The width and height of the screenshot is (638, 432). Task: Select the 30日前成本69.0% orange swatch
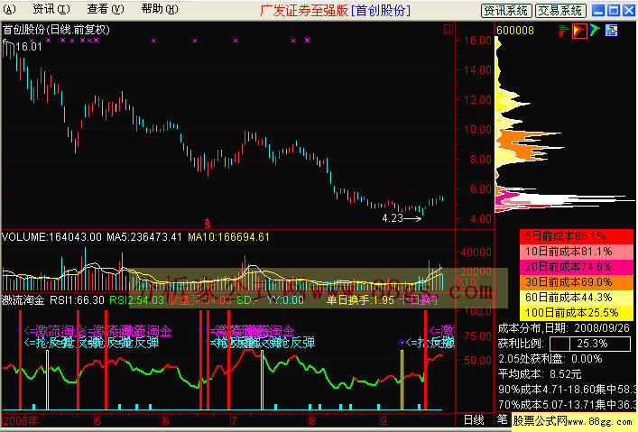click(x=577, y=282)
